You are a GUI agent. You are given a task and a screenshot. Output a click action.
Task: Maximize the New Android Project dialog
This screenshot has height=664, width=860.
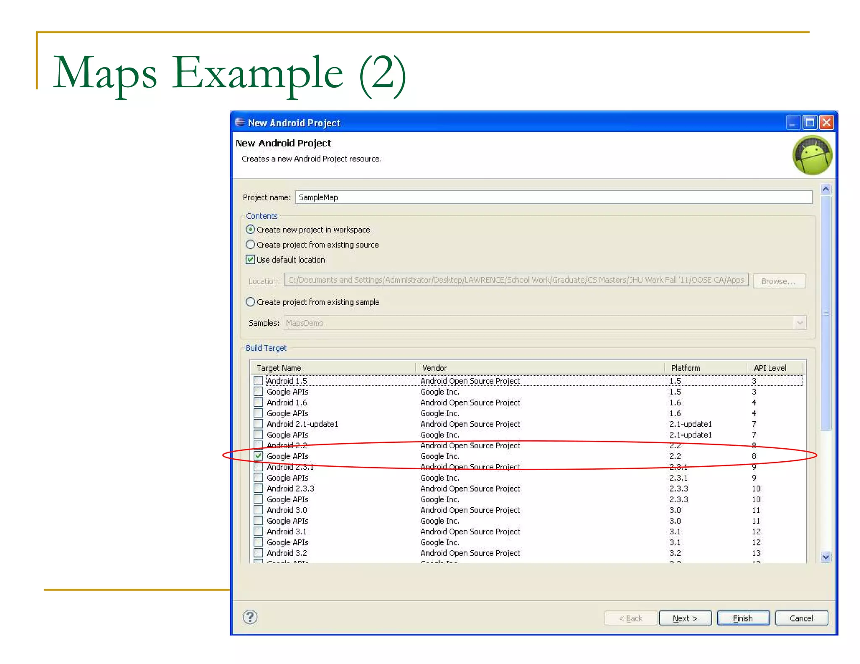pyautogui.click(x=810, y=123)
